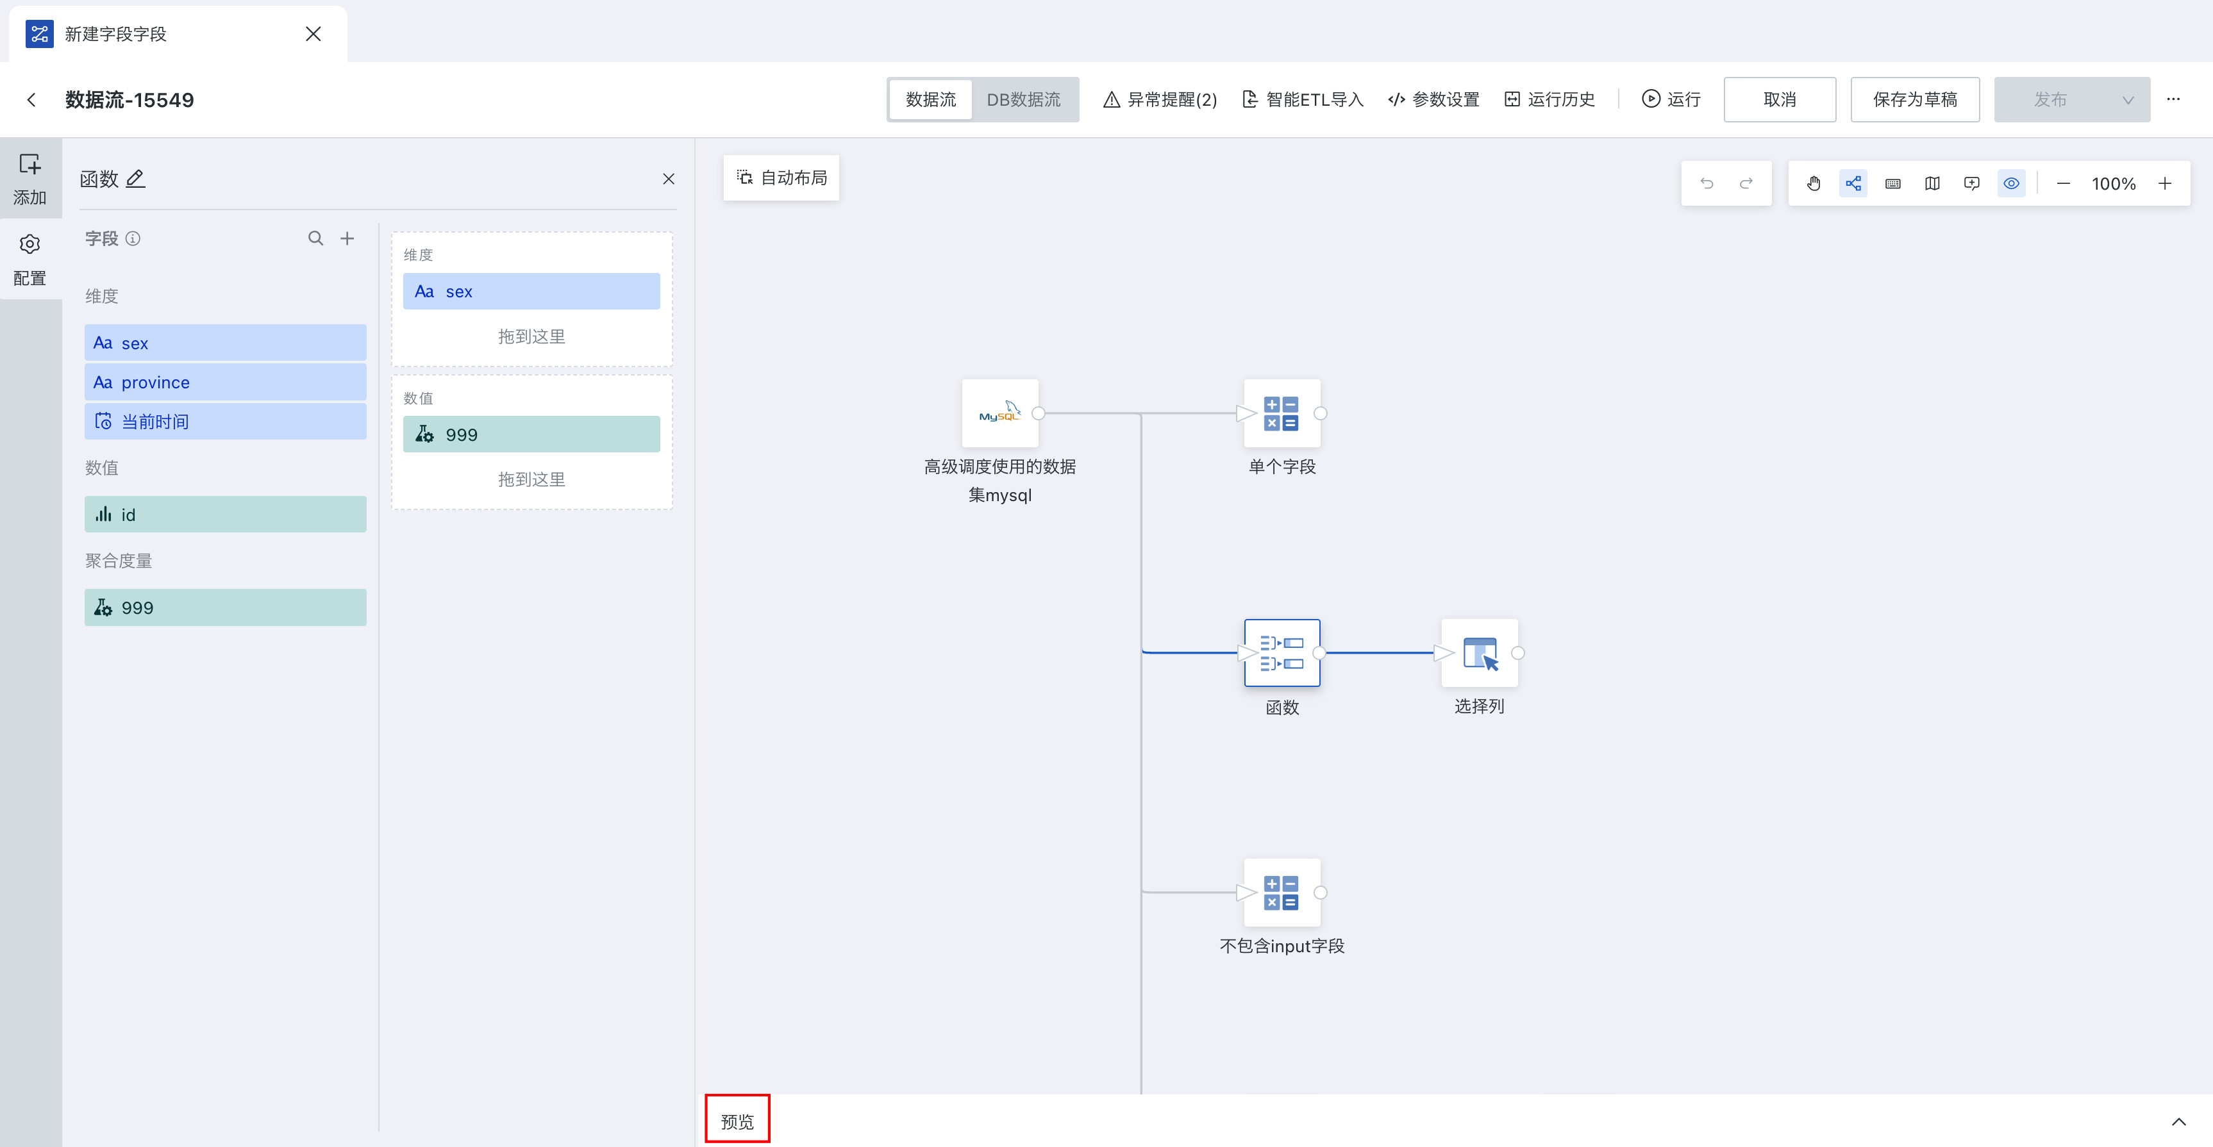
Task: Click the add comment icon
Action: [1971, 183]
